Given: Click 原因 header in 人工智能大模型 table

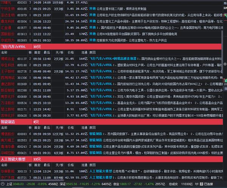Looking at the screenshot, I should pos(93,165).
